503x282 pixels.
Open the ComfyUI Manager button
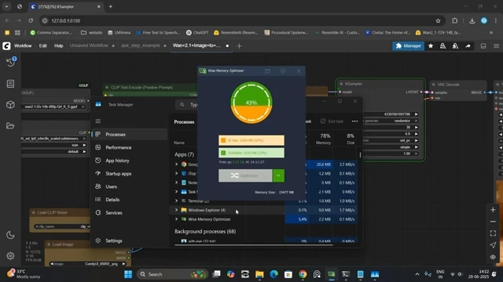click(x=409, y=46)
